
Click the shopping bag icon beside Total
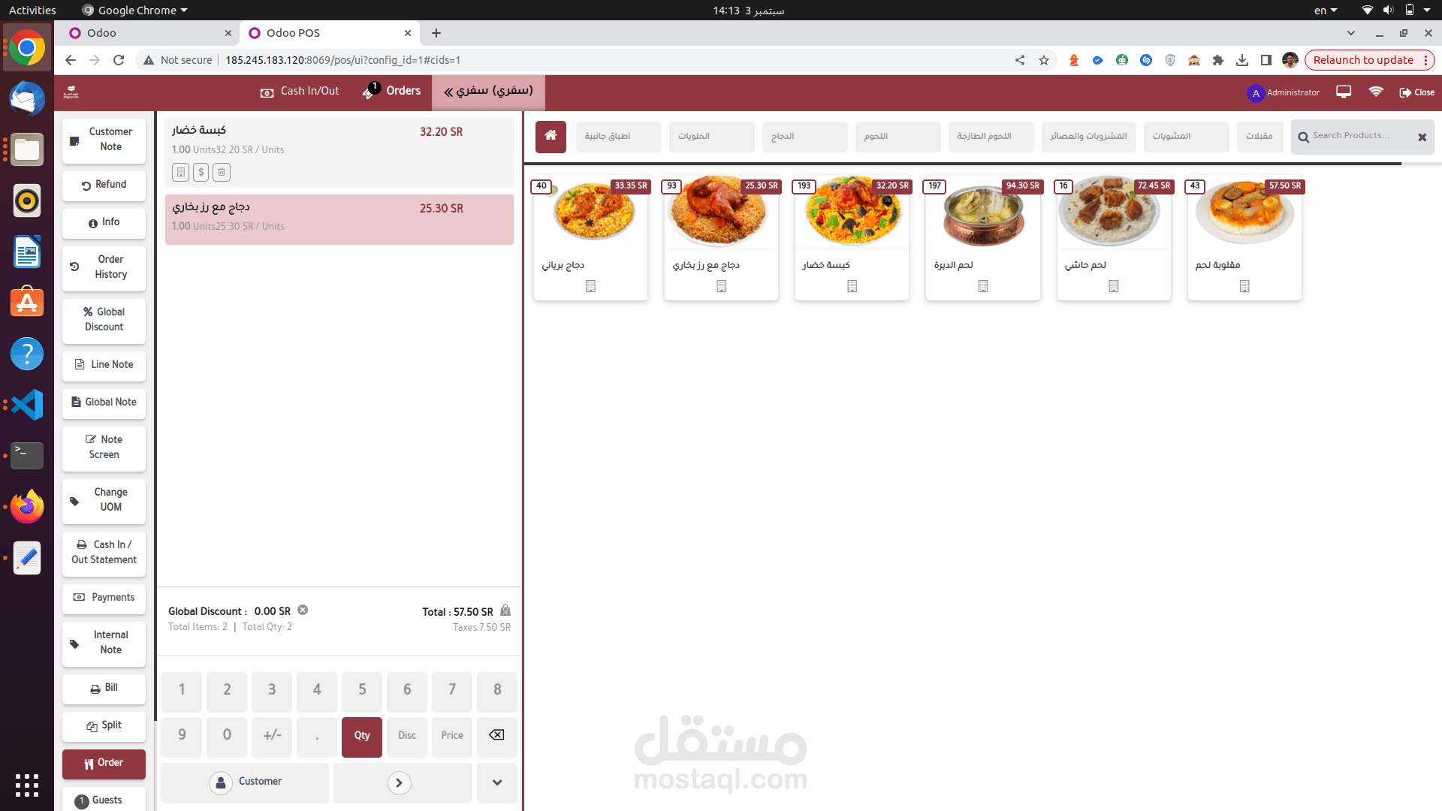(505, 611)
